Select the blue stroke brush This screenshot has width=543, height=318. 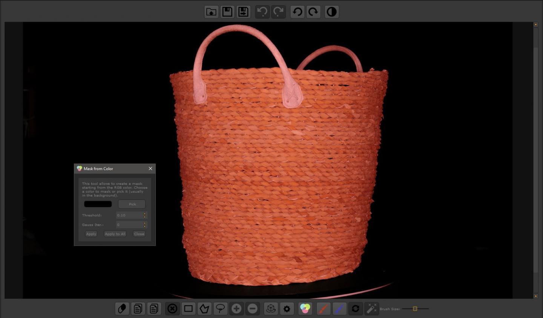(339, 309)
